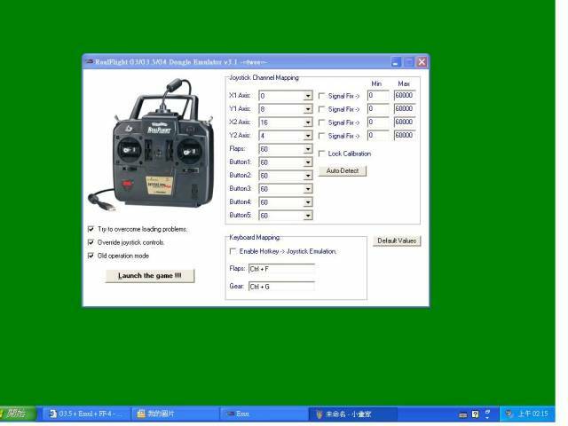The height and width of the screenshot is (426, 568).
Task: Click the Y1 Axis Min value field
Action: [378, 108]
